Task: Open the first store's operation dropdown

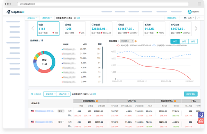Action: pyautogui.click(x=61, y=111)
